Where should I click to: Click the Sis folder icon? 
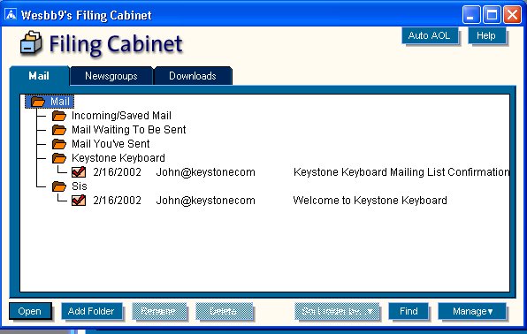click(x=59, y=186)
